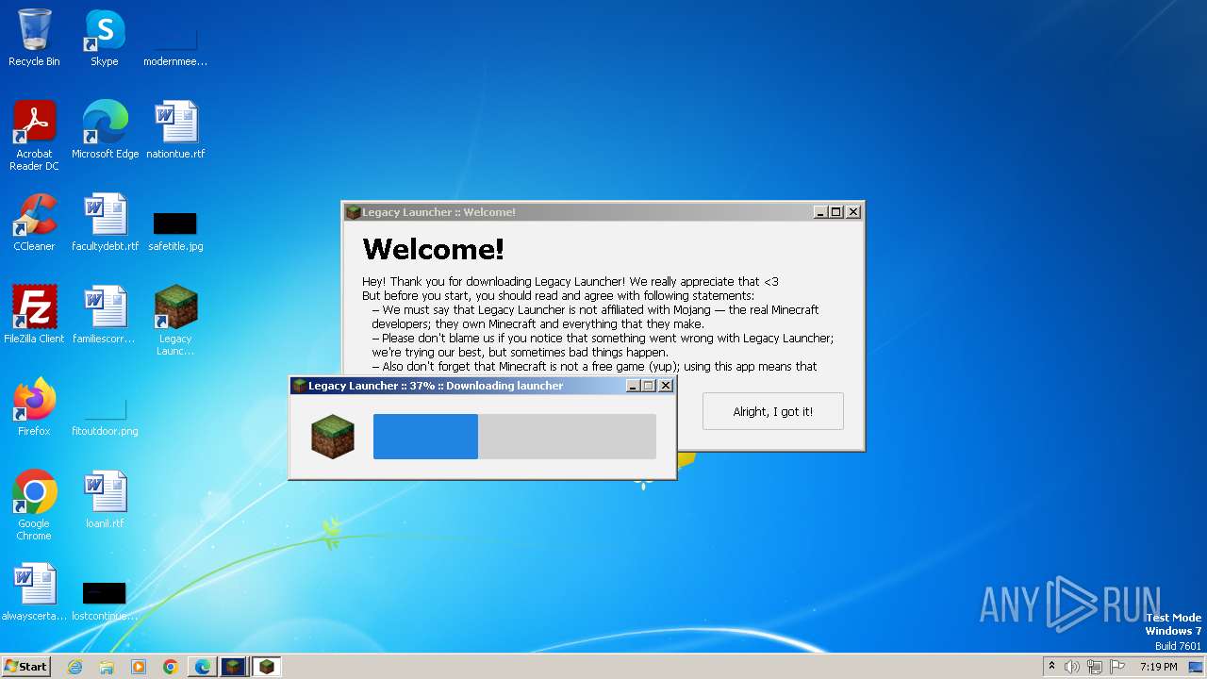The image size is (1207, 679).
Task: Click the Show desktop button
Action: [x=1197, y=667]
